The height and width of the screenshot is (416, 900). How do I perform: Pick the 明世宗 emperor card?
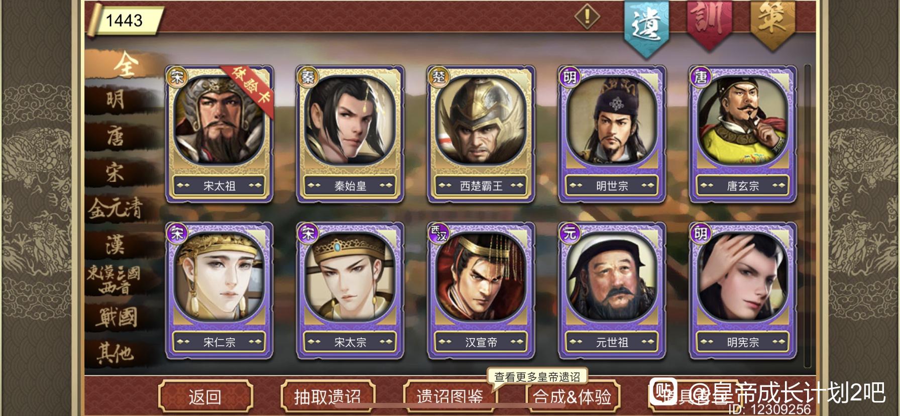[x=612, y=134]
